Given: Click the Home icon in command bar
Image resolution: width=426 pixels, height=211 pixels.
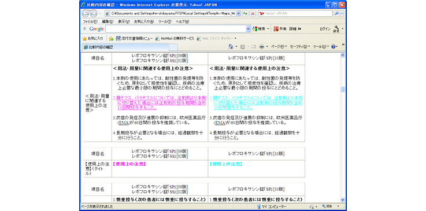Looking at the screenshot, I should [x=231, y=47].
